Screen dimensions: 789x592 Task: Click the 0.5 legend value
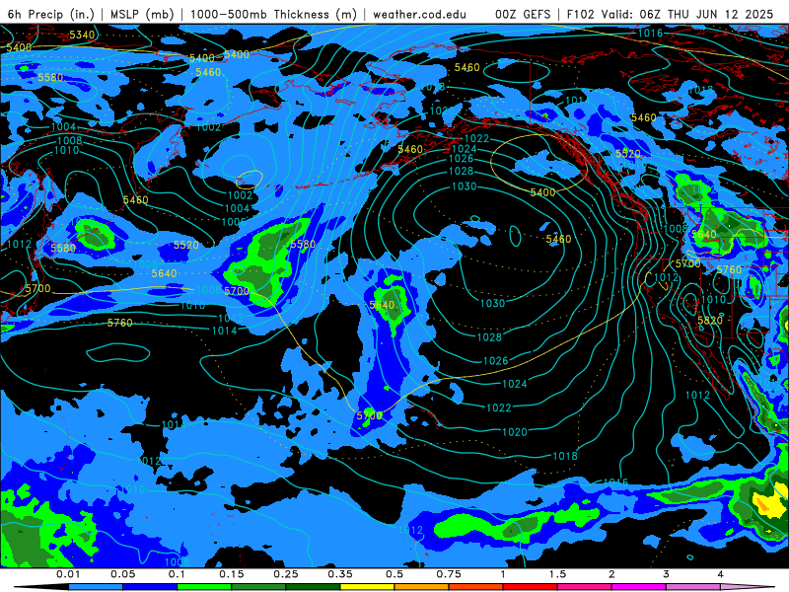[x=394, y=574]
